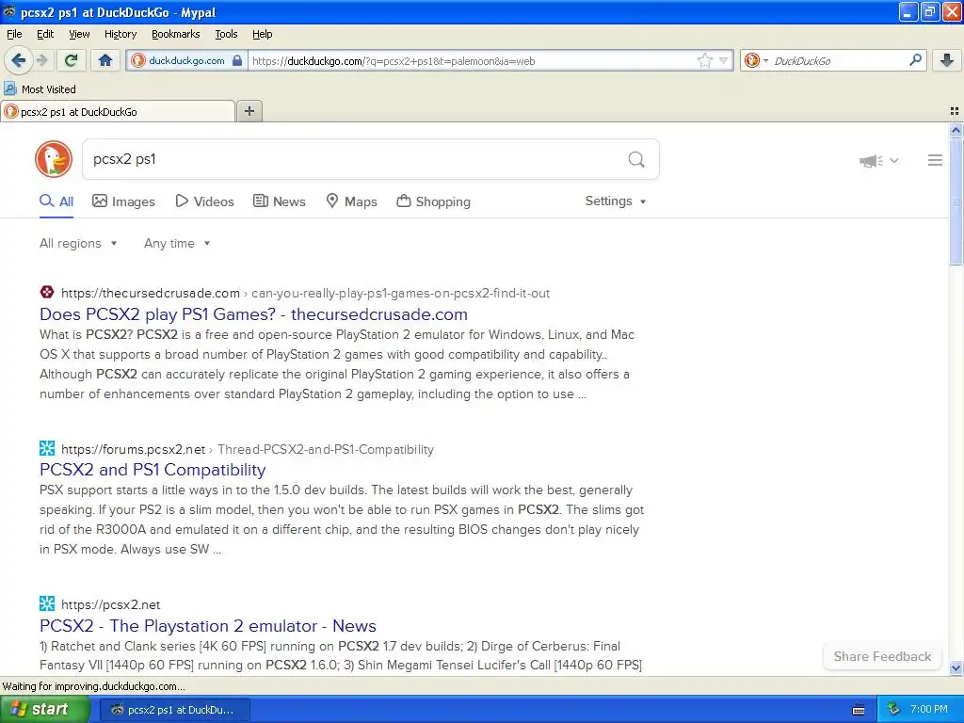The image size is (964, 723).
Task: Click the Forward arrow navigation button
Action: (x=41, y=60)
